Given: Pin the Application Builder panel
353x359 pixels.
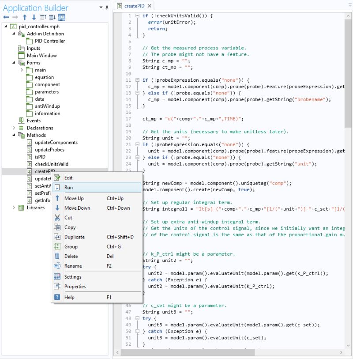Looking at the screenshot, I should click(x=107, y=8).
